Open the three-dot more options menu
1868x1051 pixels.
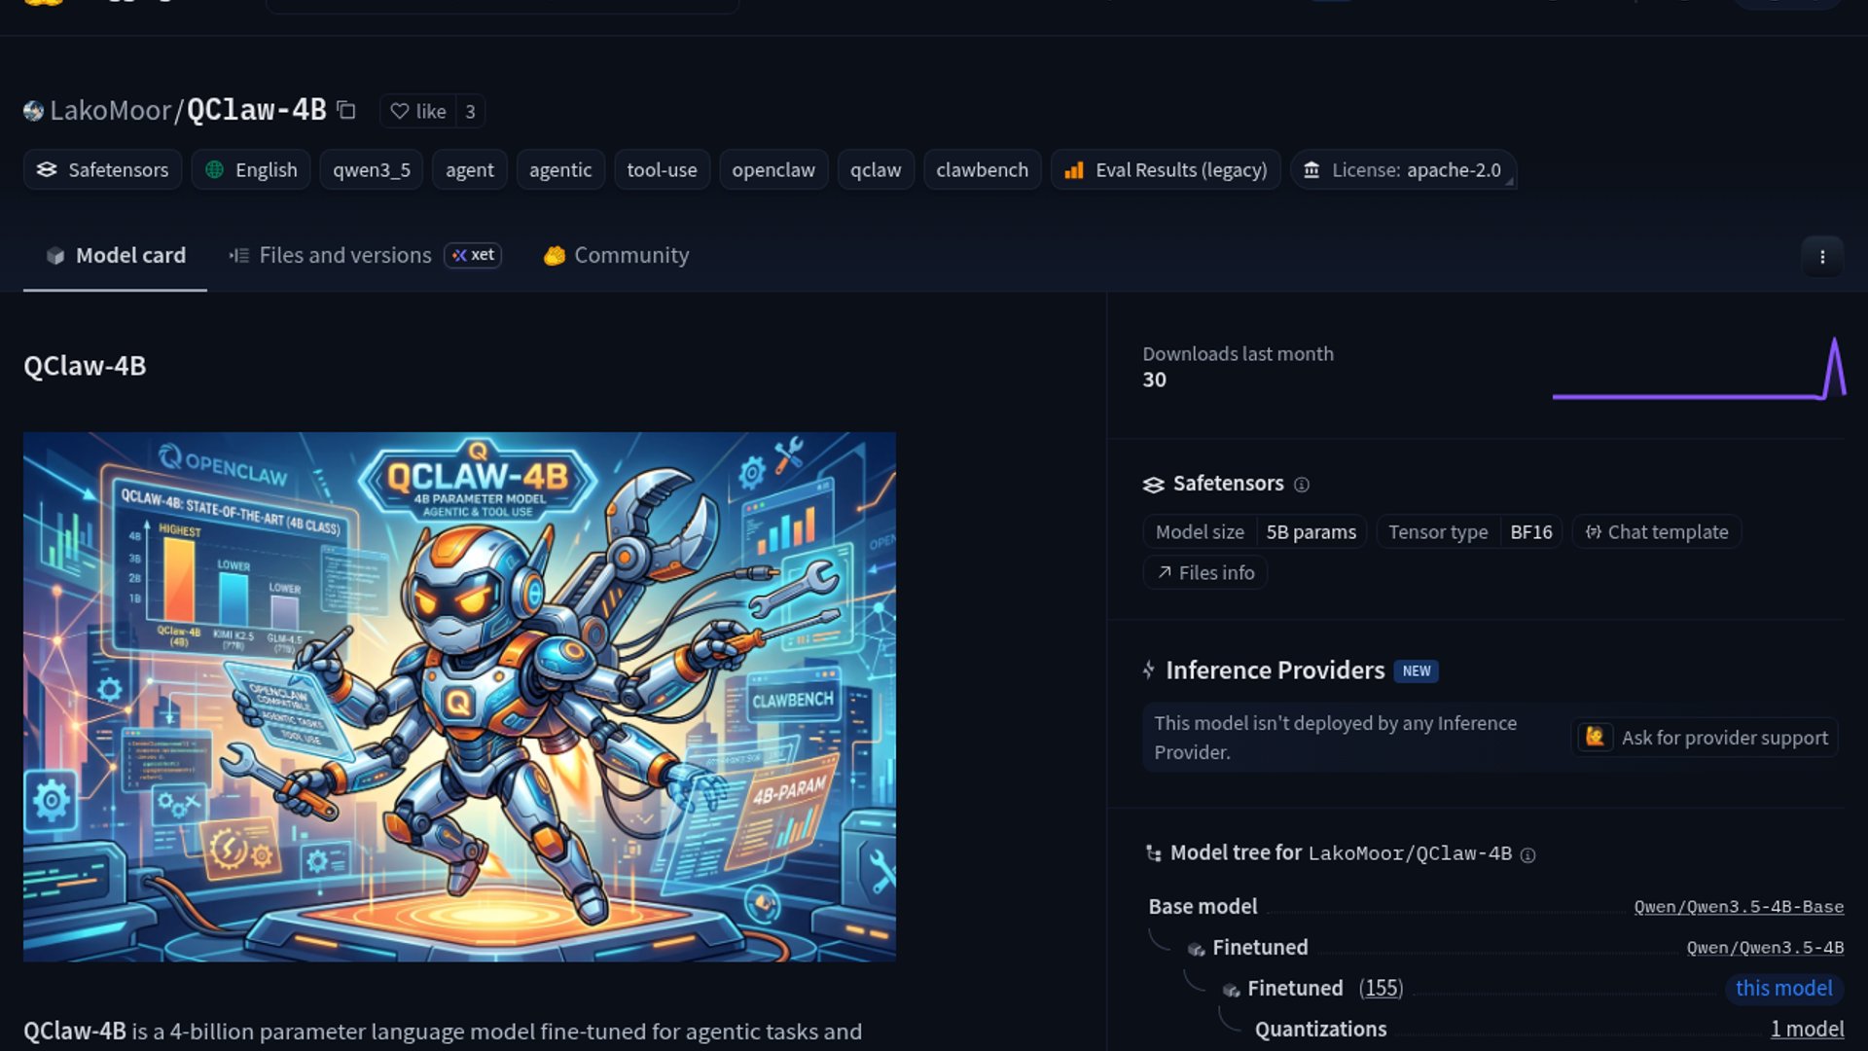click(x=1822, y=257)
